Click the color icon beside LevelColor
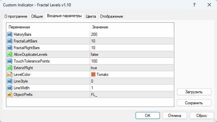This screenshot has width=217, height=122. 10,75
